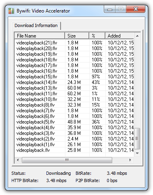Viewport: 153px width, 195px height.
Task: Click the 36% progress cell
Action: click(x=96, y=122)
